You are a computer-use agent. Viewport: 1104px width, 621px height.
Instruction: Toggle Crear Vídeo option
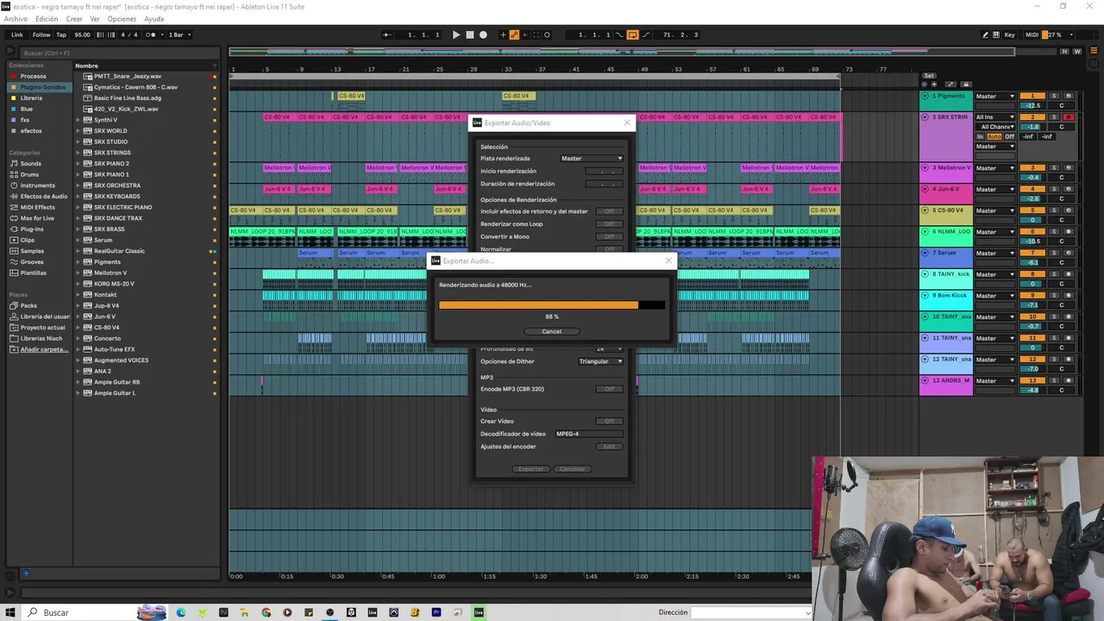click(x=609, y=421)
